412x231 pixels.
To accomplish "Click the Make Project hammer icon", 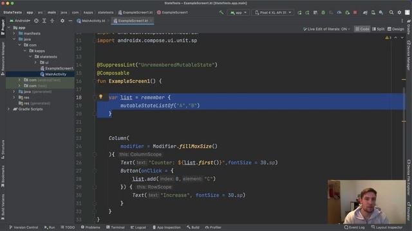I will coord(221,12).
